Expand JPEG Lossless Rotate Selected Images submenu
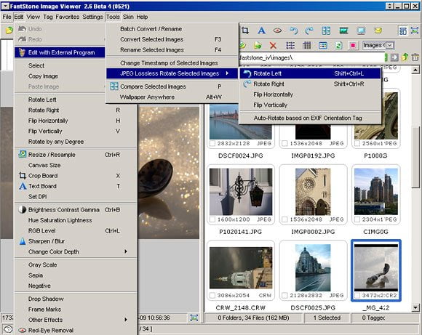 point(172,73)
